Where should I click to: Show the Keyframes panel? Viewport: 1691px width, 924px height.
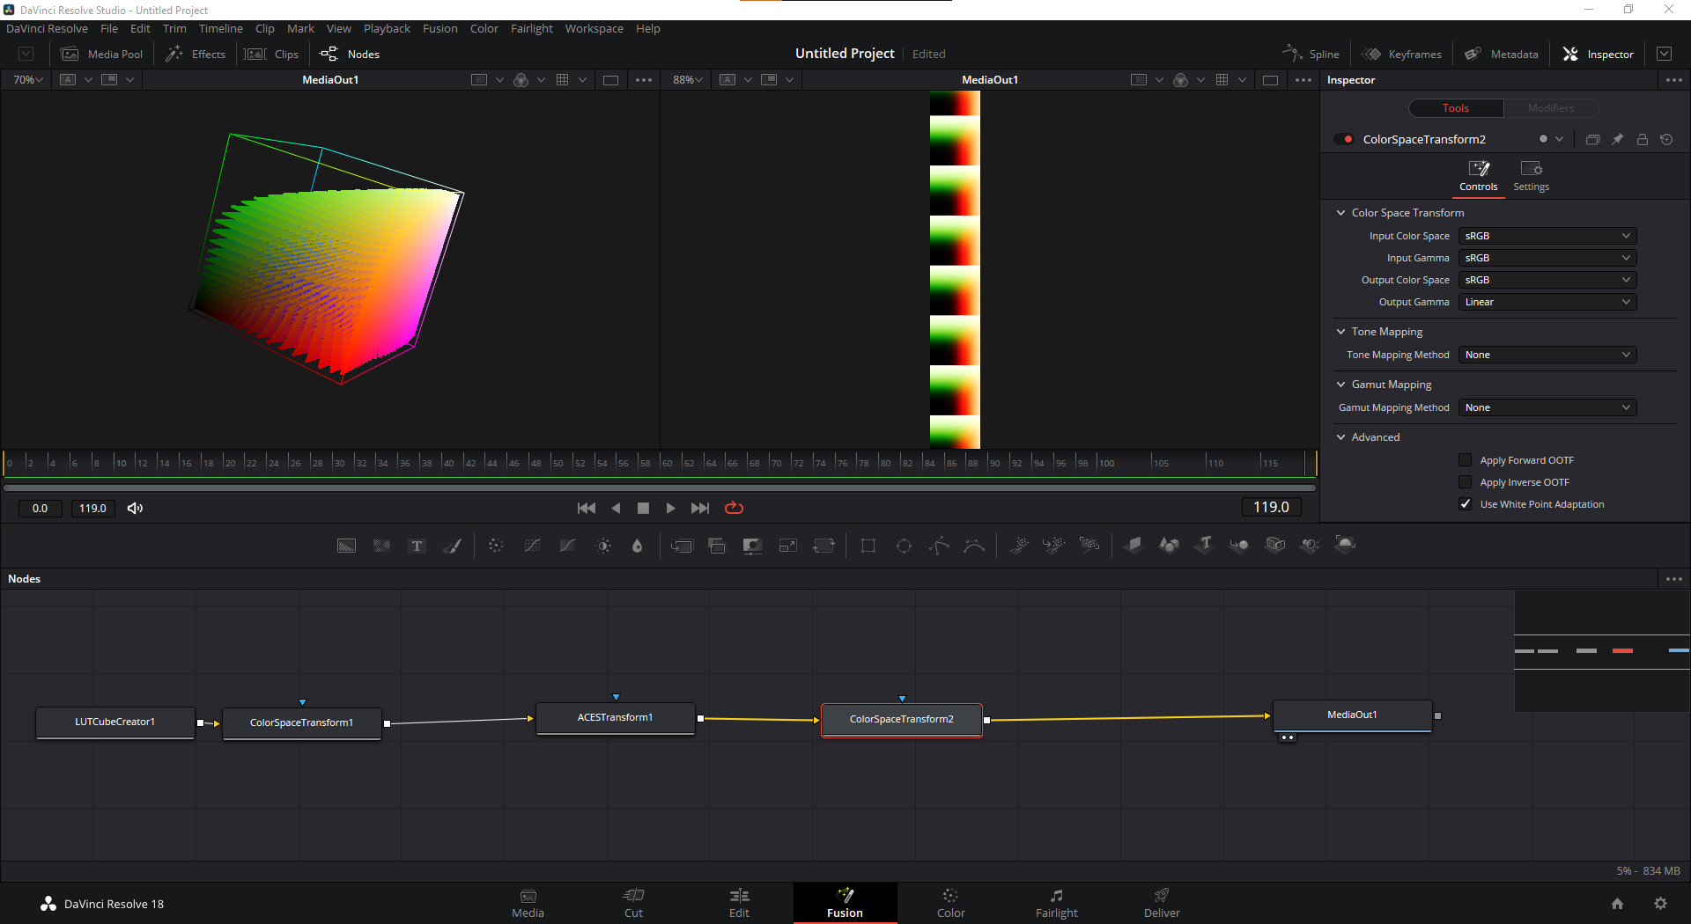click(1402, 54)
